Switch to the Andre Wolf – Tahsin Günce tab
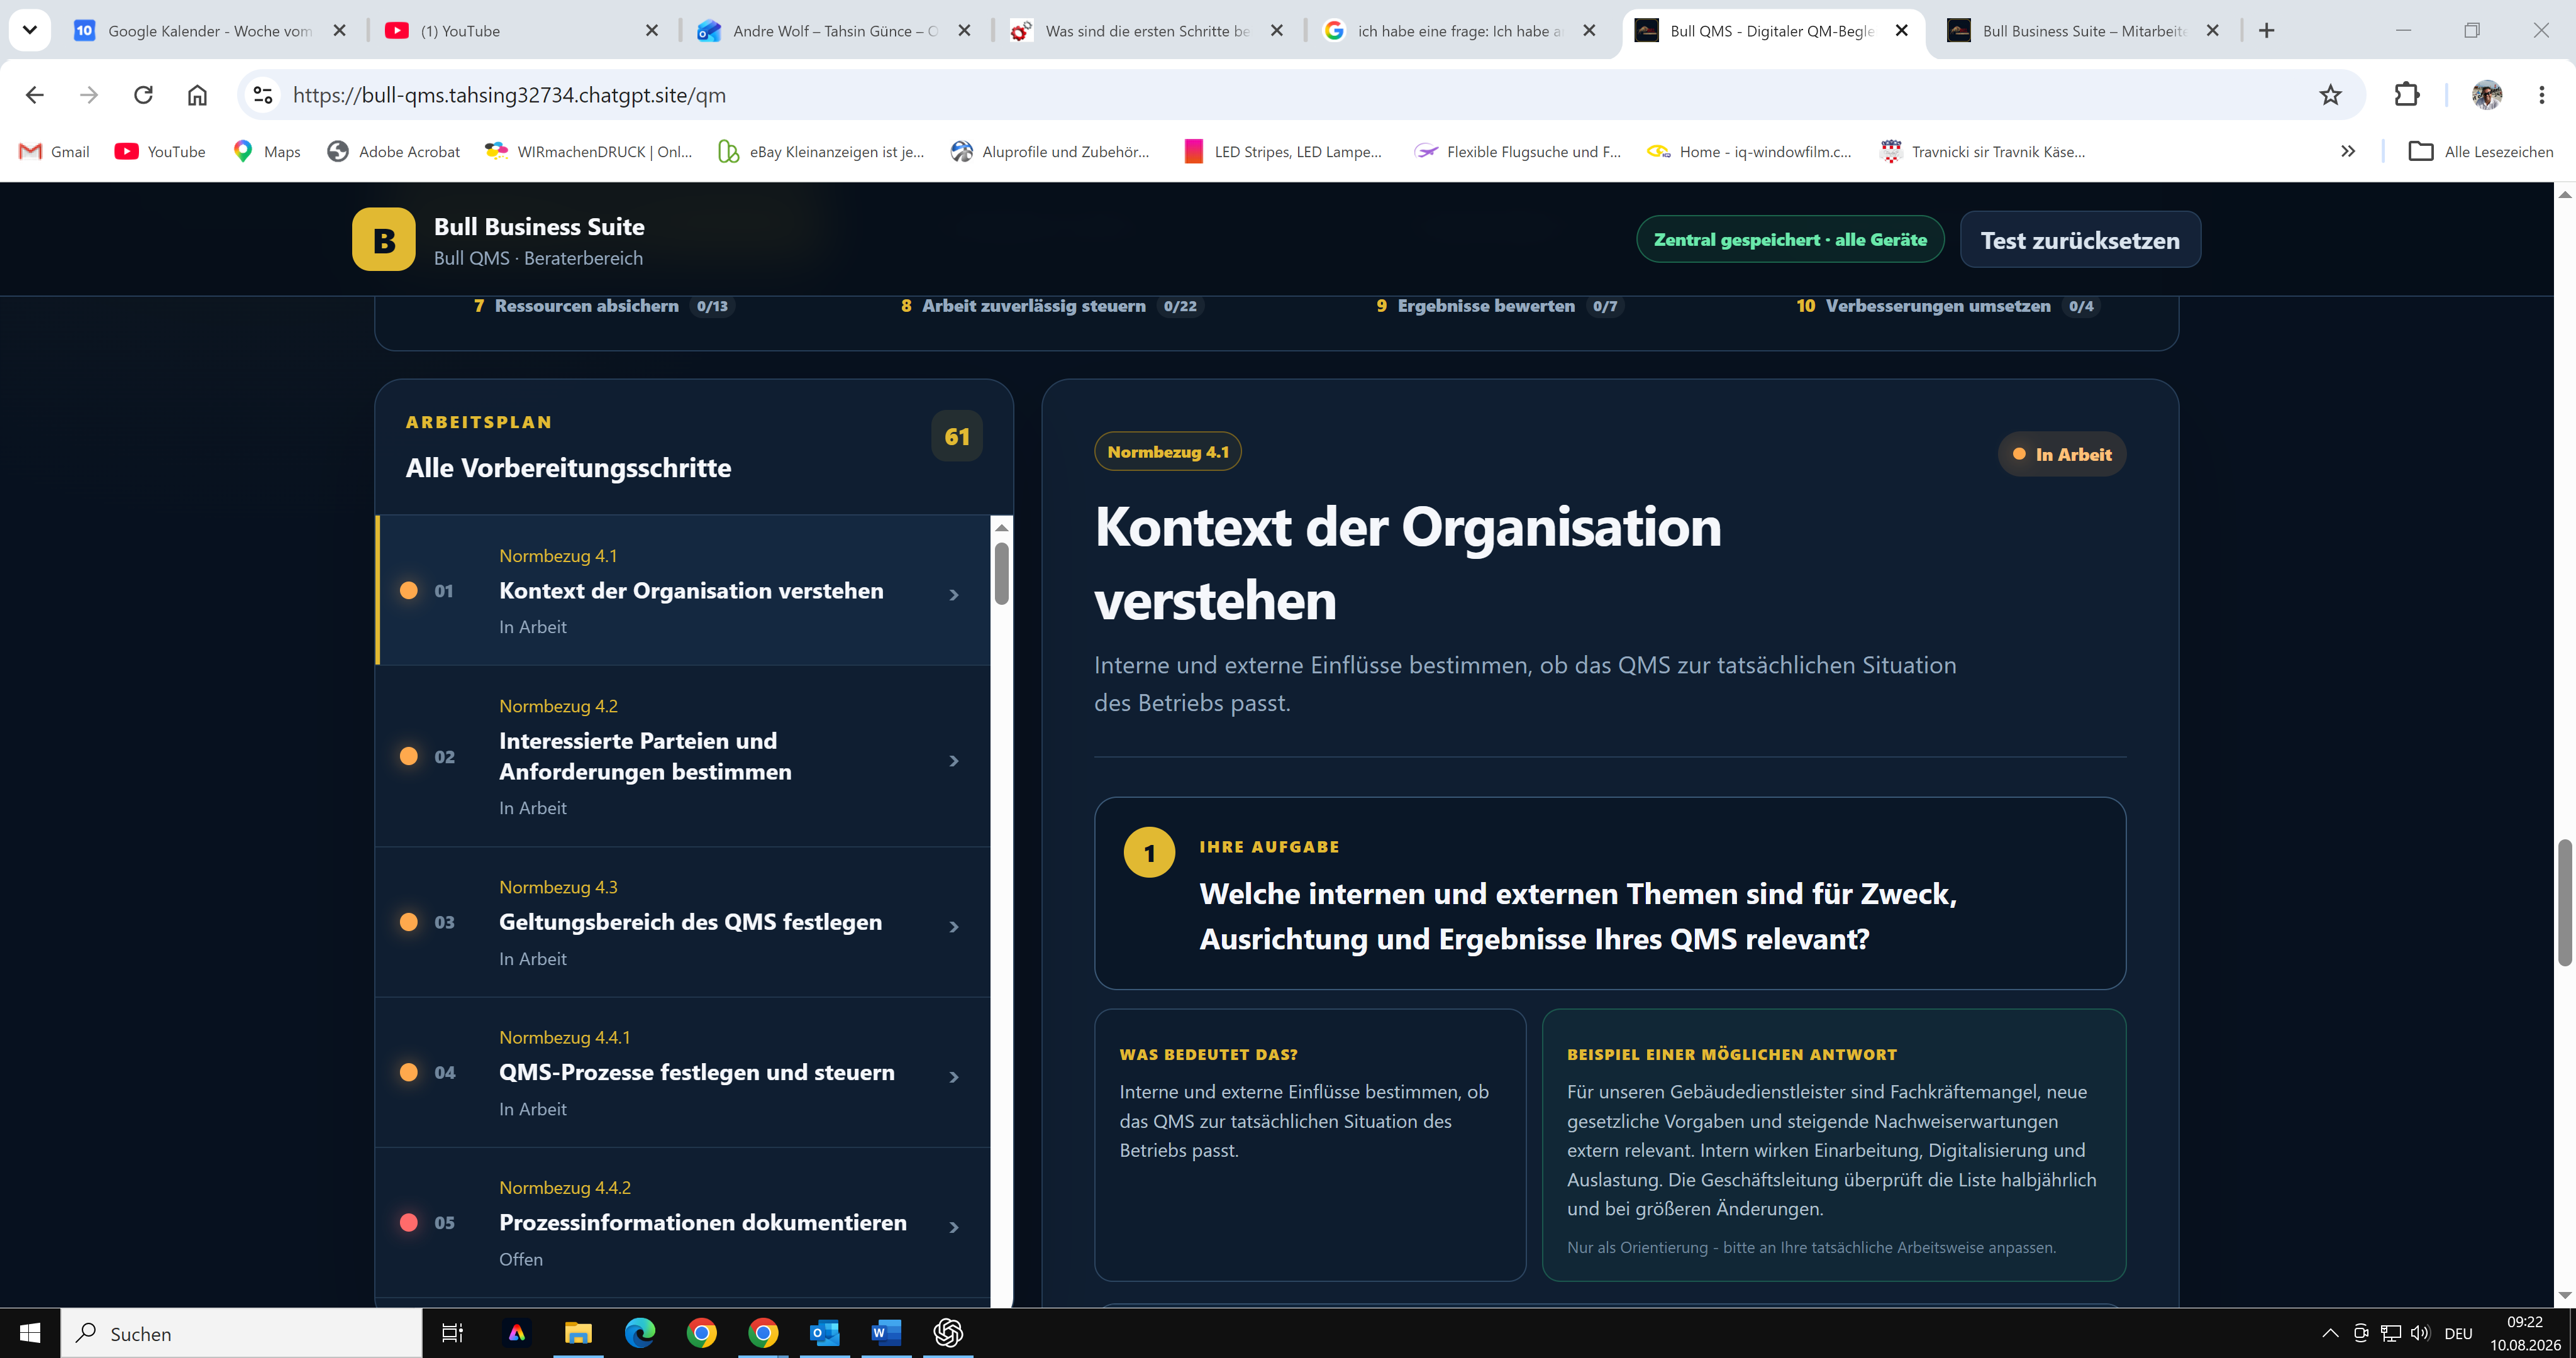The image size is (2576, 1358). click(x=833, y=30)
